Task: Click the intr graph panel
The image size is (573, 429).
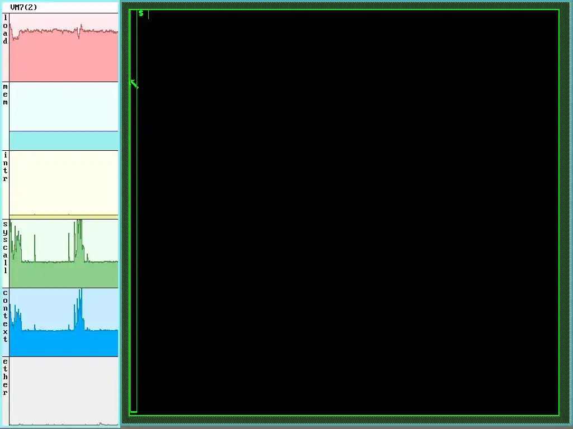Action: (x=64, y=184)
